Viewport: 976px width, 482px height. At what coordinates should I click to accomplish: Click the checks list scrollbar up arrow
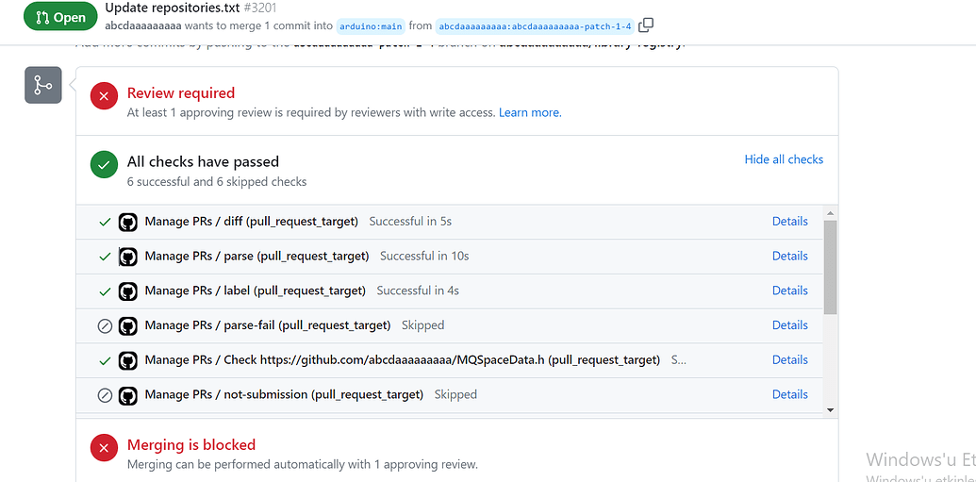[830, 213]
